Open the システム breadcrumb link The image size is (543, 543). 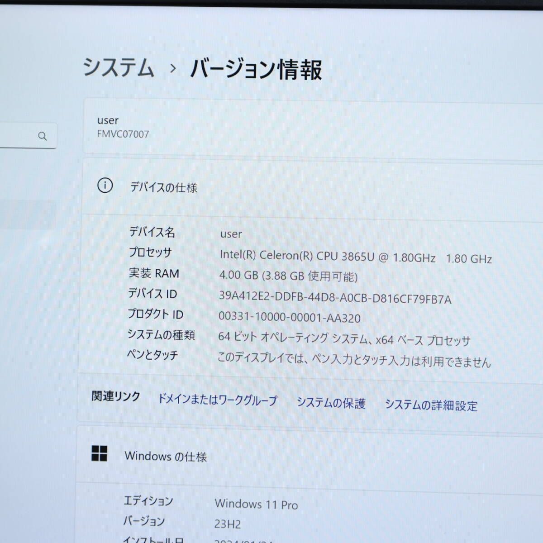(x=119, y=68)
